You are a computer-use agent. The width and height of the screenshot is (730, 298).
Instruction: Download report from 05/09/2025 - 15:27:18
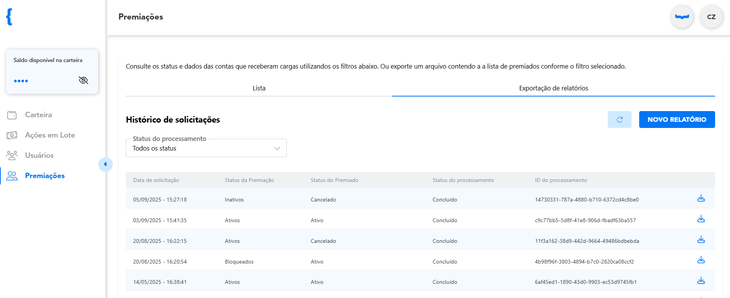pyautogui.click(x=701, y=198)
